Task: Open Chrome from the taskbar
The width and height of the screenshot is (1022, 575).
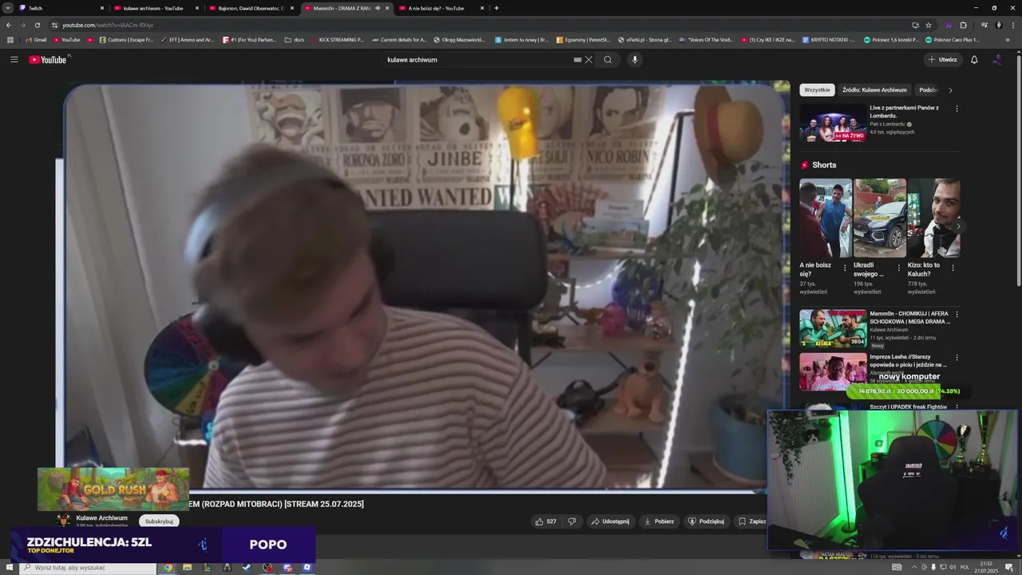Action: [x=168, y=567]
